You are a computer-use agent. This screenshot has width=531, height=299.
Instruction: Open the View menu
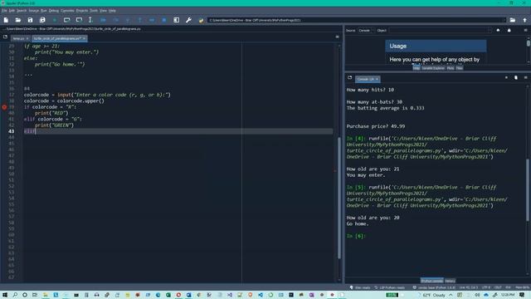click(x=103, y=11)
